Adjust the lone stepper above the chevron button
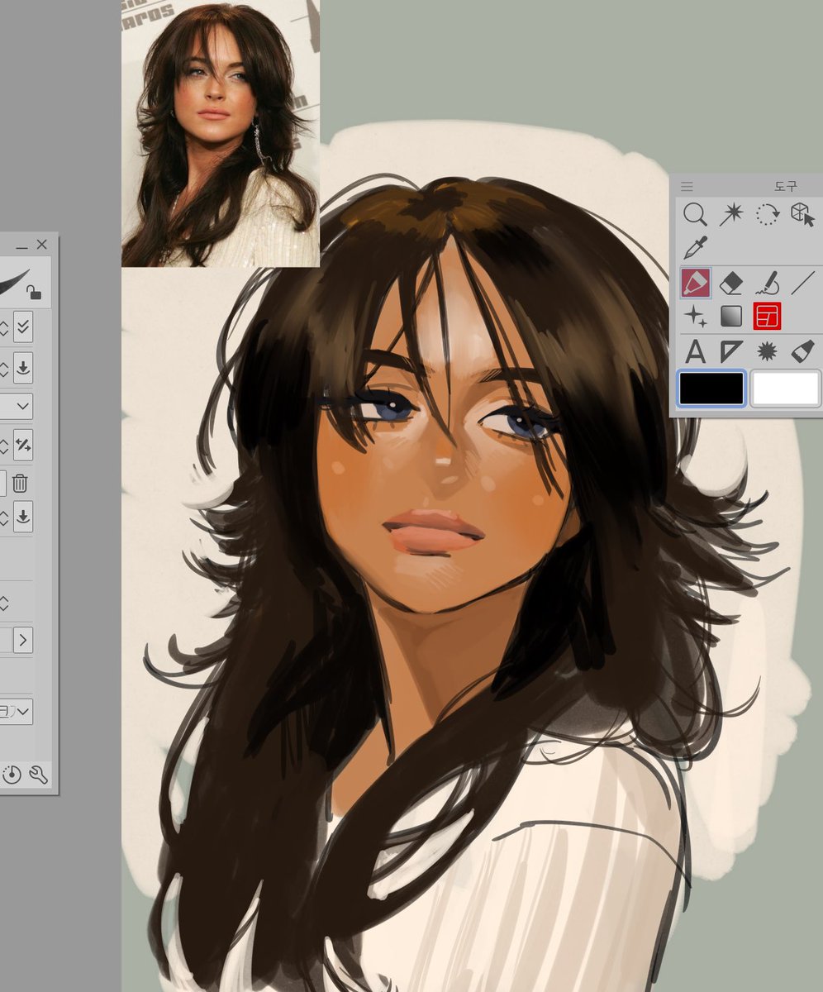 click(4, 603)
